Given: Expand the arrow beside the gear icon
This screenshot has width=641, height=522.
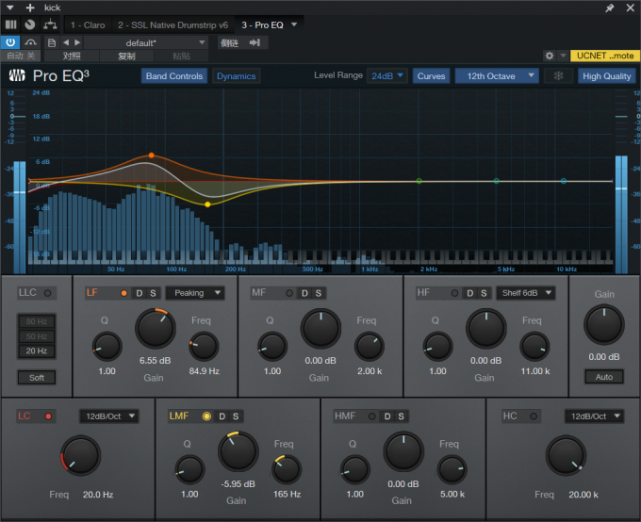Looking at the screenshot, I should point(563,56).
